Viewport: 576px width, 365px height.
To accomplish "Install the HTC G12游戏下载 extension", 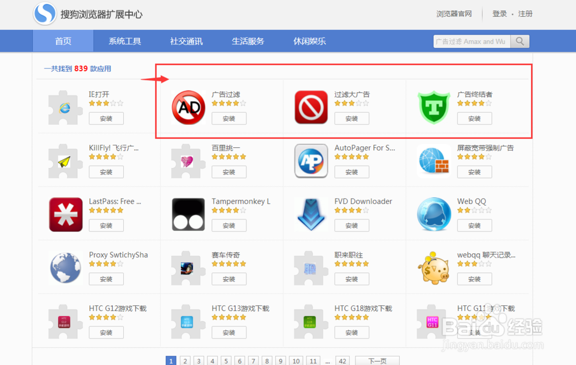I will click(x=106, y=333).
